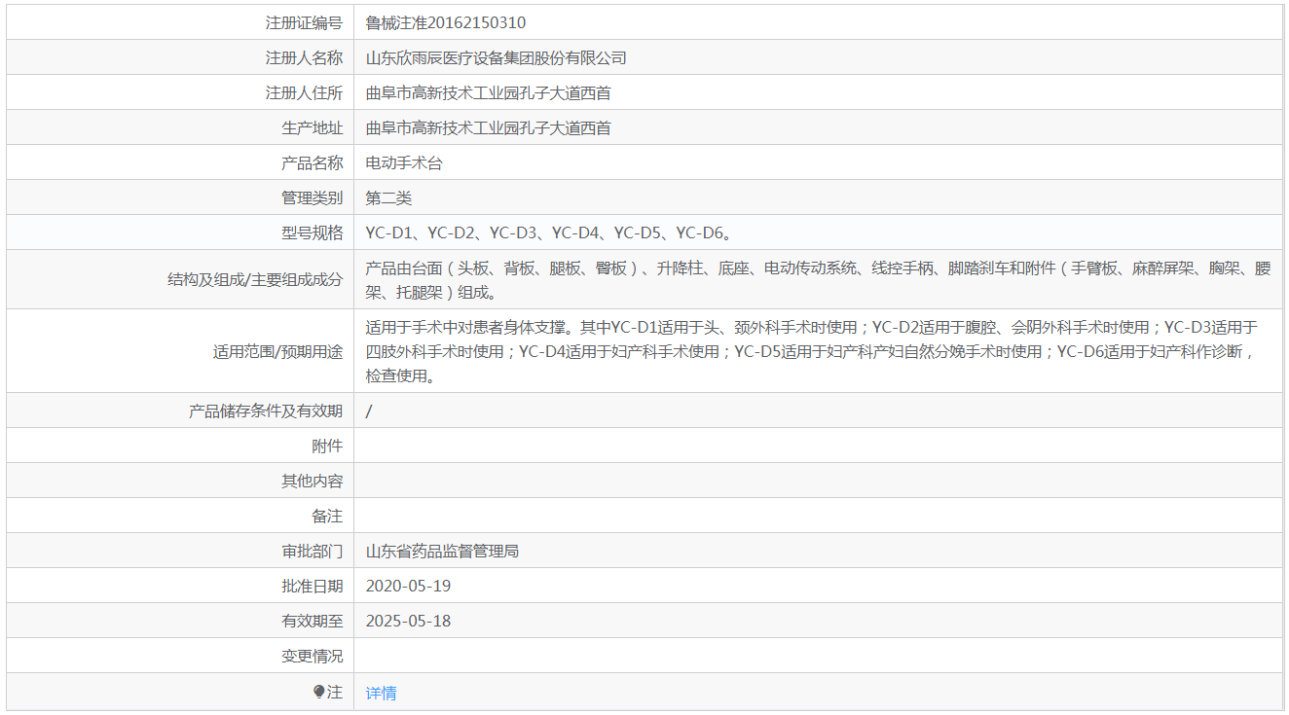
Task: Click the 审批部门 label
Action: [x=312, y=551]
